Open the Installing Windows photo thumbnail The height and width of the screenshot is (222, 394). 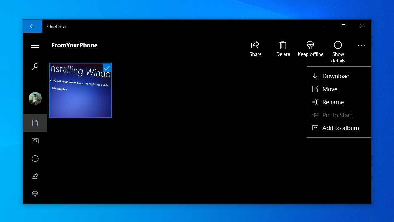click(x=80, y=90)
